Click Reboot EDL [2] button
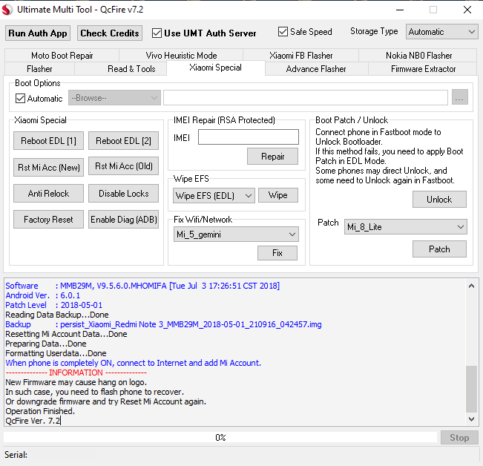Viewport: 483px width, 466px height. click(x=123, y=141)
